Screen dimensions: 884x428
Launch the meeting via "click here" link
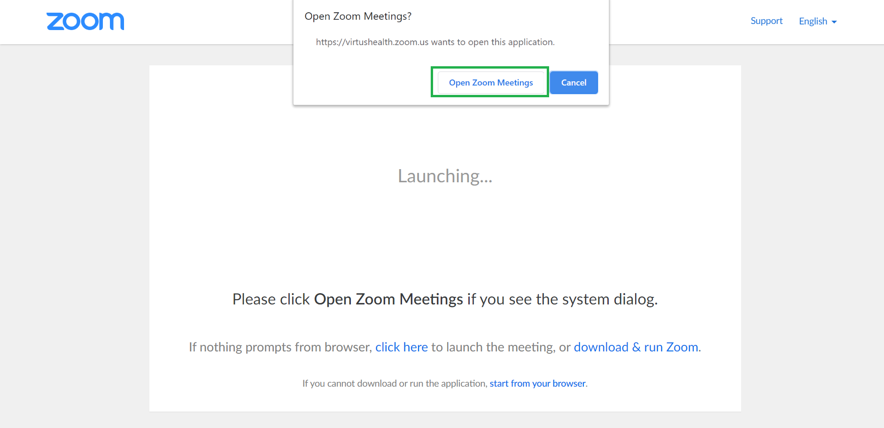(402, 347)
